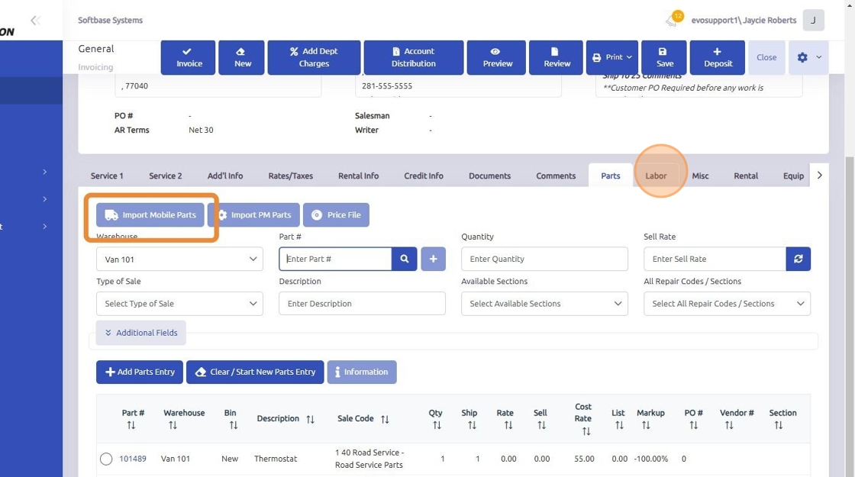The image size is (855, 477).
Task: Refresh sell rate with sync icon
Action: pyautogui.click(x=798, y=259)
